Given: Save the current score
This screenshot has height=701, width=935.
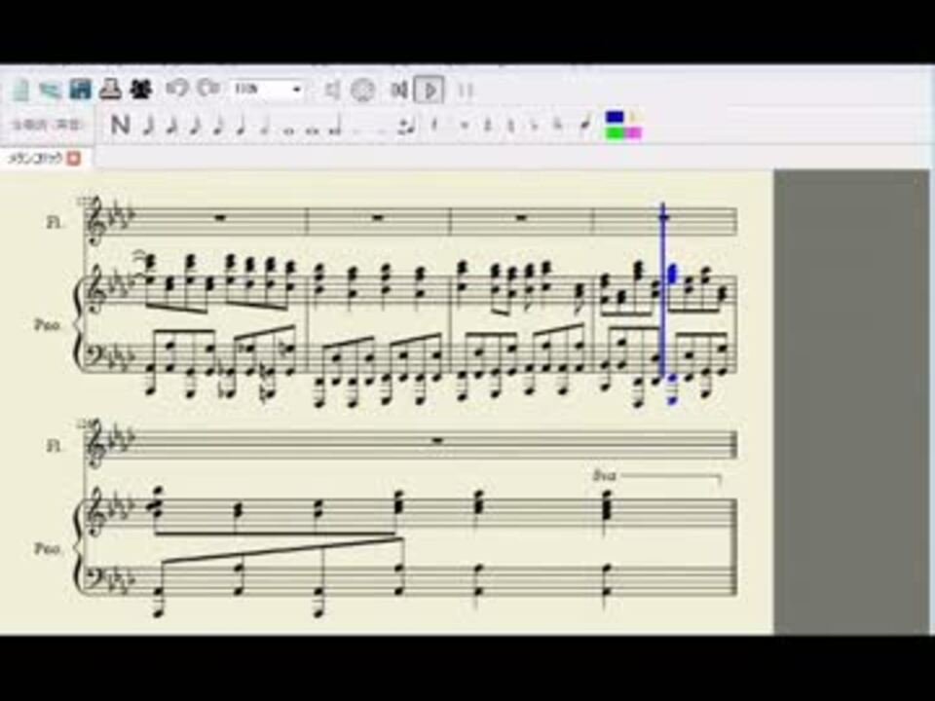Looking at the screenshot, I should 81,90.
